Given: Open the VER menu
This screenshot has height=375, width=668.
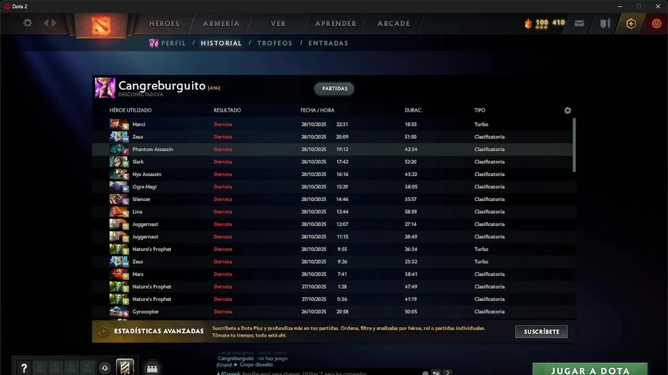Looking at the screenshot, I should tap(278, 23).
